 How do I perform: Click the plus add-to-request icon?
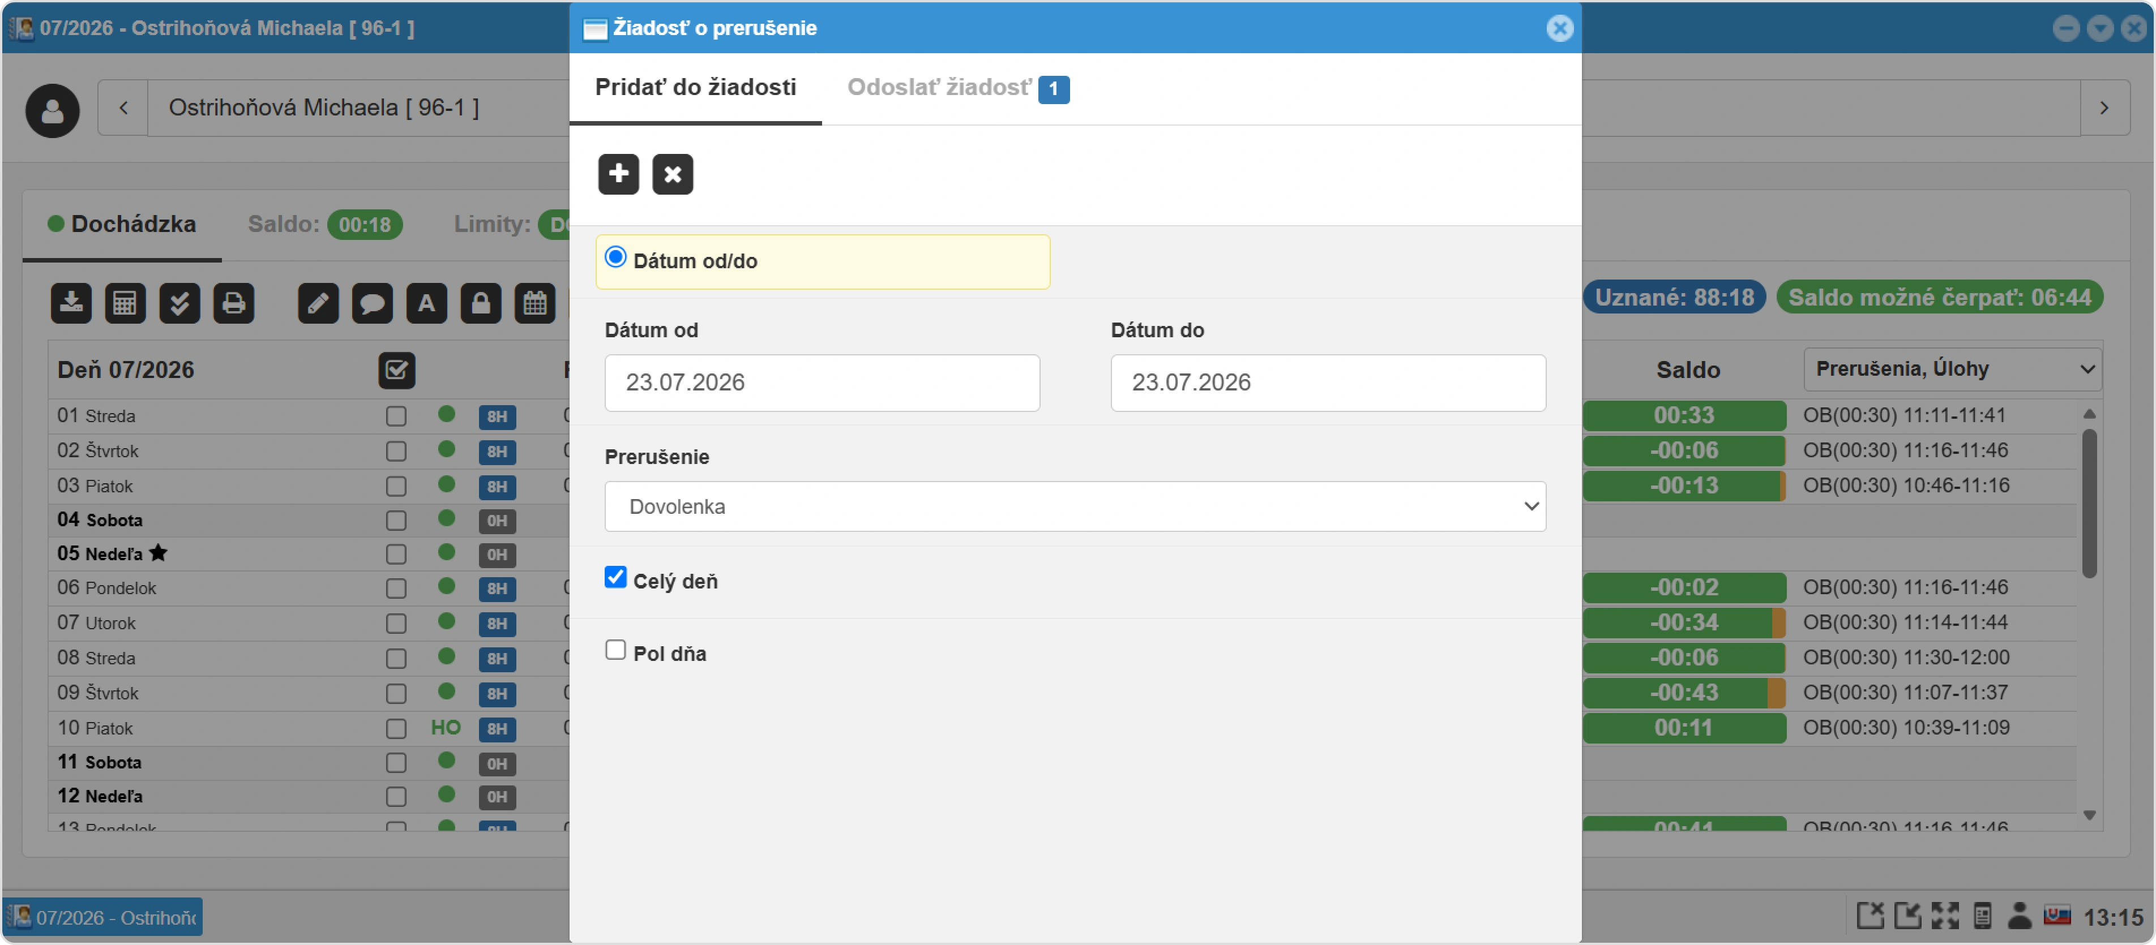click(618, 174)
